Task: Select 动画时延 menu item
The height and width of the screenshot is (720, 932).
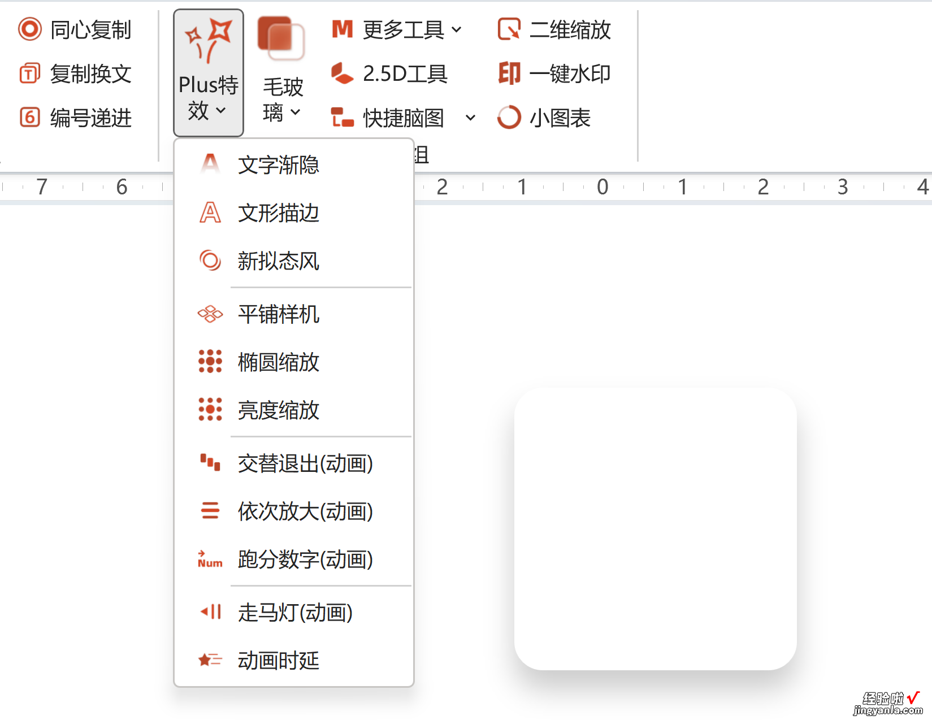Action: tap(294, 660)
